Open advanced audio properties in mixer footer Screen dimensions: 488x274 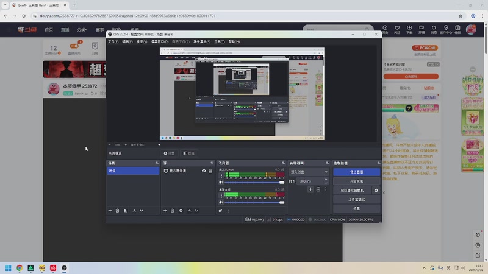tap(220, 211)
